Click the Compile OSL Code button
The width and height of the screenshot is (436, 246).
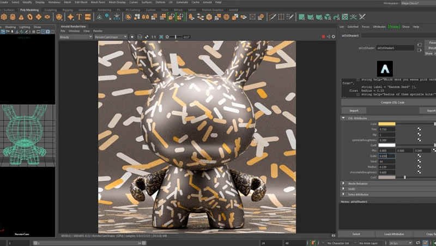pyautogui.click(x=392, y=103)
